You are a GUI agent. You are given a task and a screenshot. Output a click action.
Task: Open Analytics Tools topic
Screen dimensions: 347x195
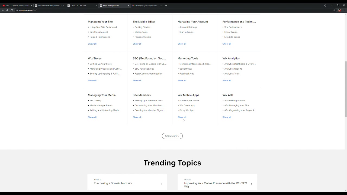(x=232, y=74)
